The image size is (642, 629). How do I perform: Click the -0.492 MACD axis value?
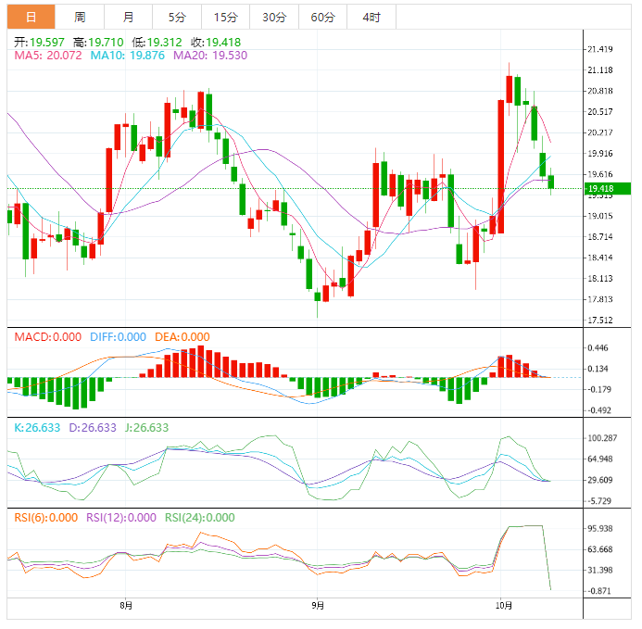tap(598, 410)
